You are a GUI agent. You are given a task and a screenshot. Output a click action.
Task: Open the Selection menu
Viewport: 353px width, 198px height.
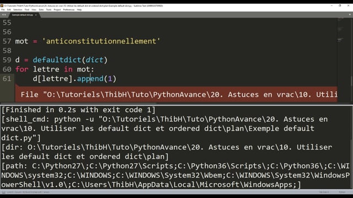tap(18, 10)
